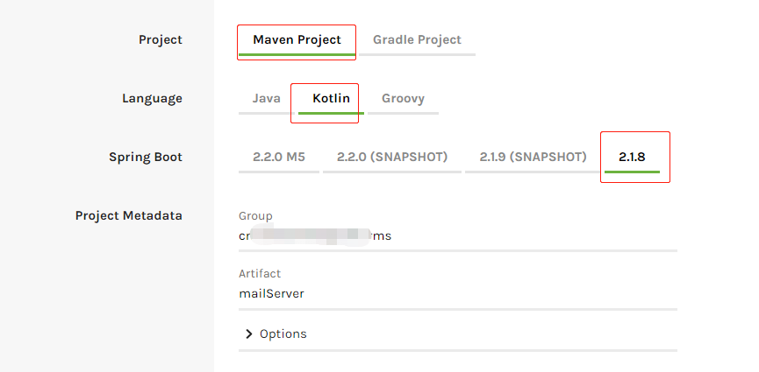Click the Options text label

[283, 334]
